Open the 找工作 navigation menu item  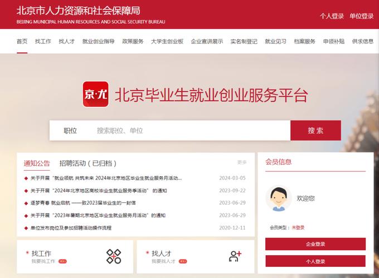coord(43,42)
